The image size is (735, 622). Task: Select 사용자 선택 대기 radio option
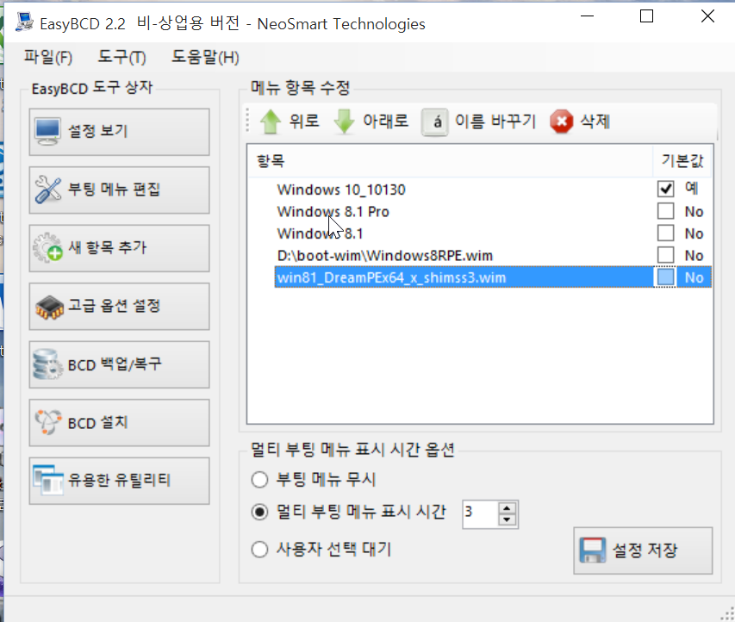click(259, 549)
